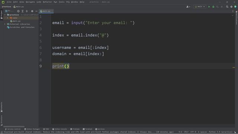Image resolution: width=238 pixels, height=134 pixels.
Task: Toggle the Project side tool window
Action: 1,15
